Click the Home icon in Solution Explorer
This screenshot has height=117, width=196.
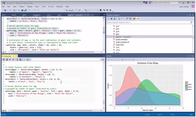(x=114, y=18)
